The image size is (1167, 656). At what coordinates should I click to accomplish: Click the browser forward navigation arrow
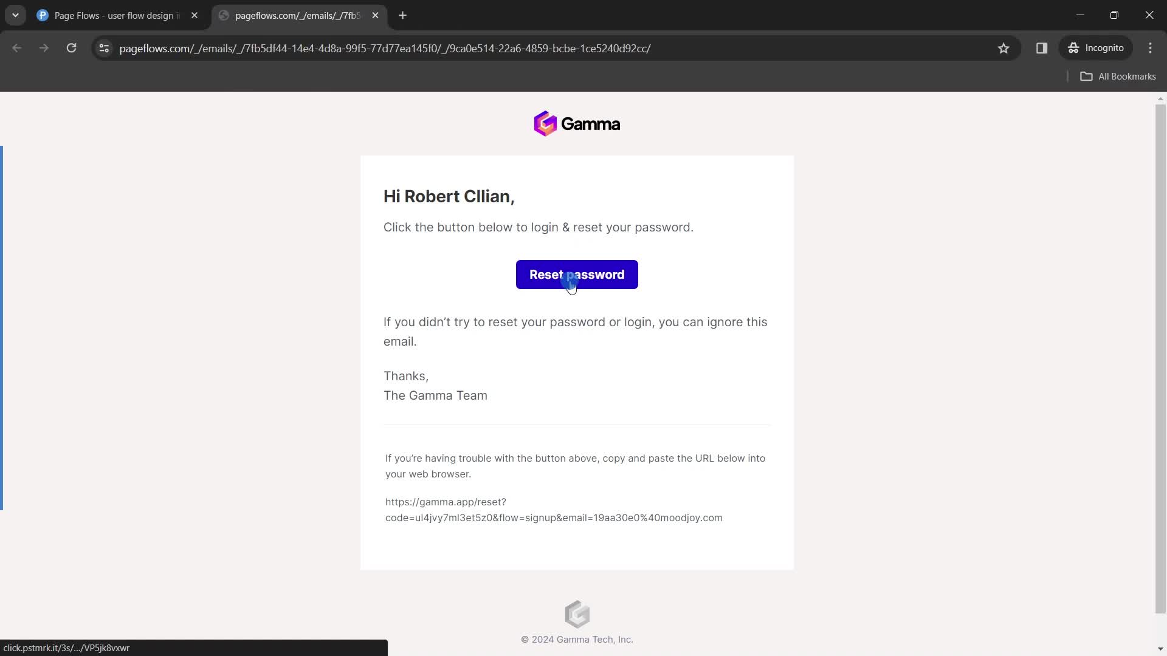pyautogui.click(x=44, y=48)
